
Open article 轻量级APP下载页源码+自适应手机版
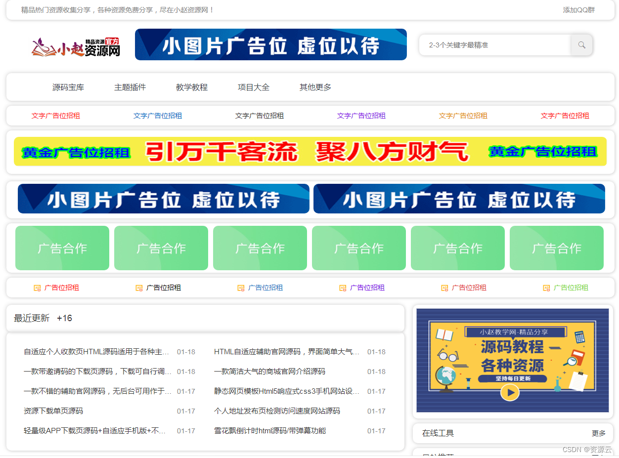[x=95, y=431]
